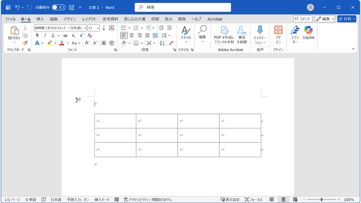The image size is (361, 203).
Task: Switch to the 挿入 ribbon tab
Action: pyautogui.click(x=40, y=19)
